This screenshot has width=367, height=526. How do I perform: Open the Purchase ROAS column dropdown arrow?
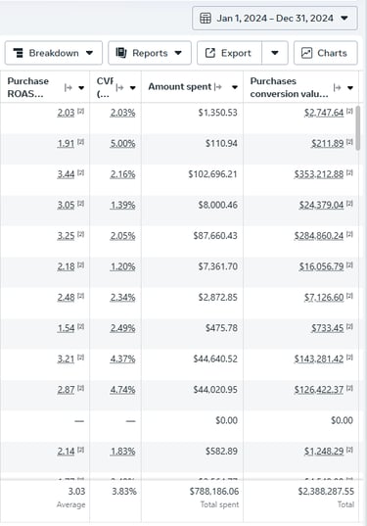coord(81,88)
